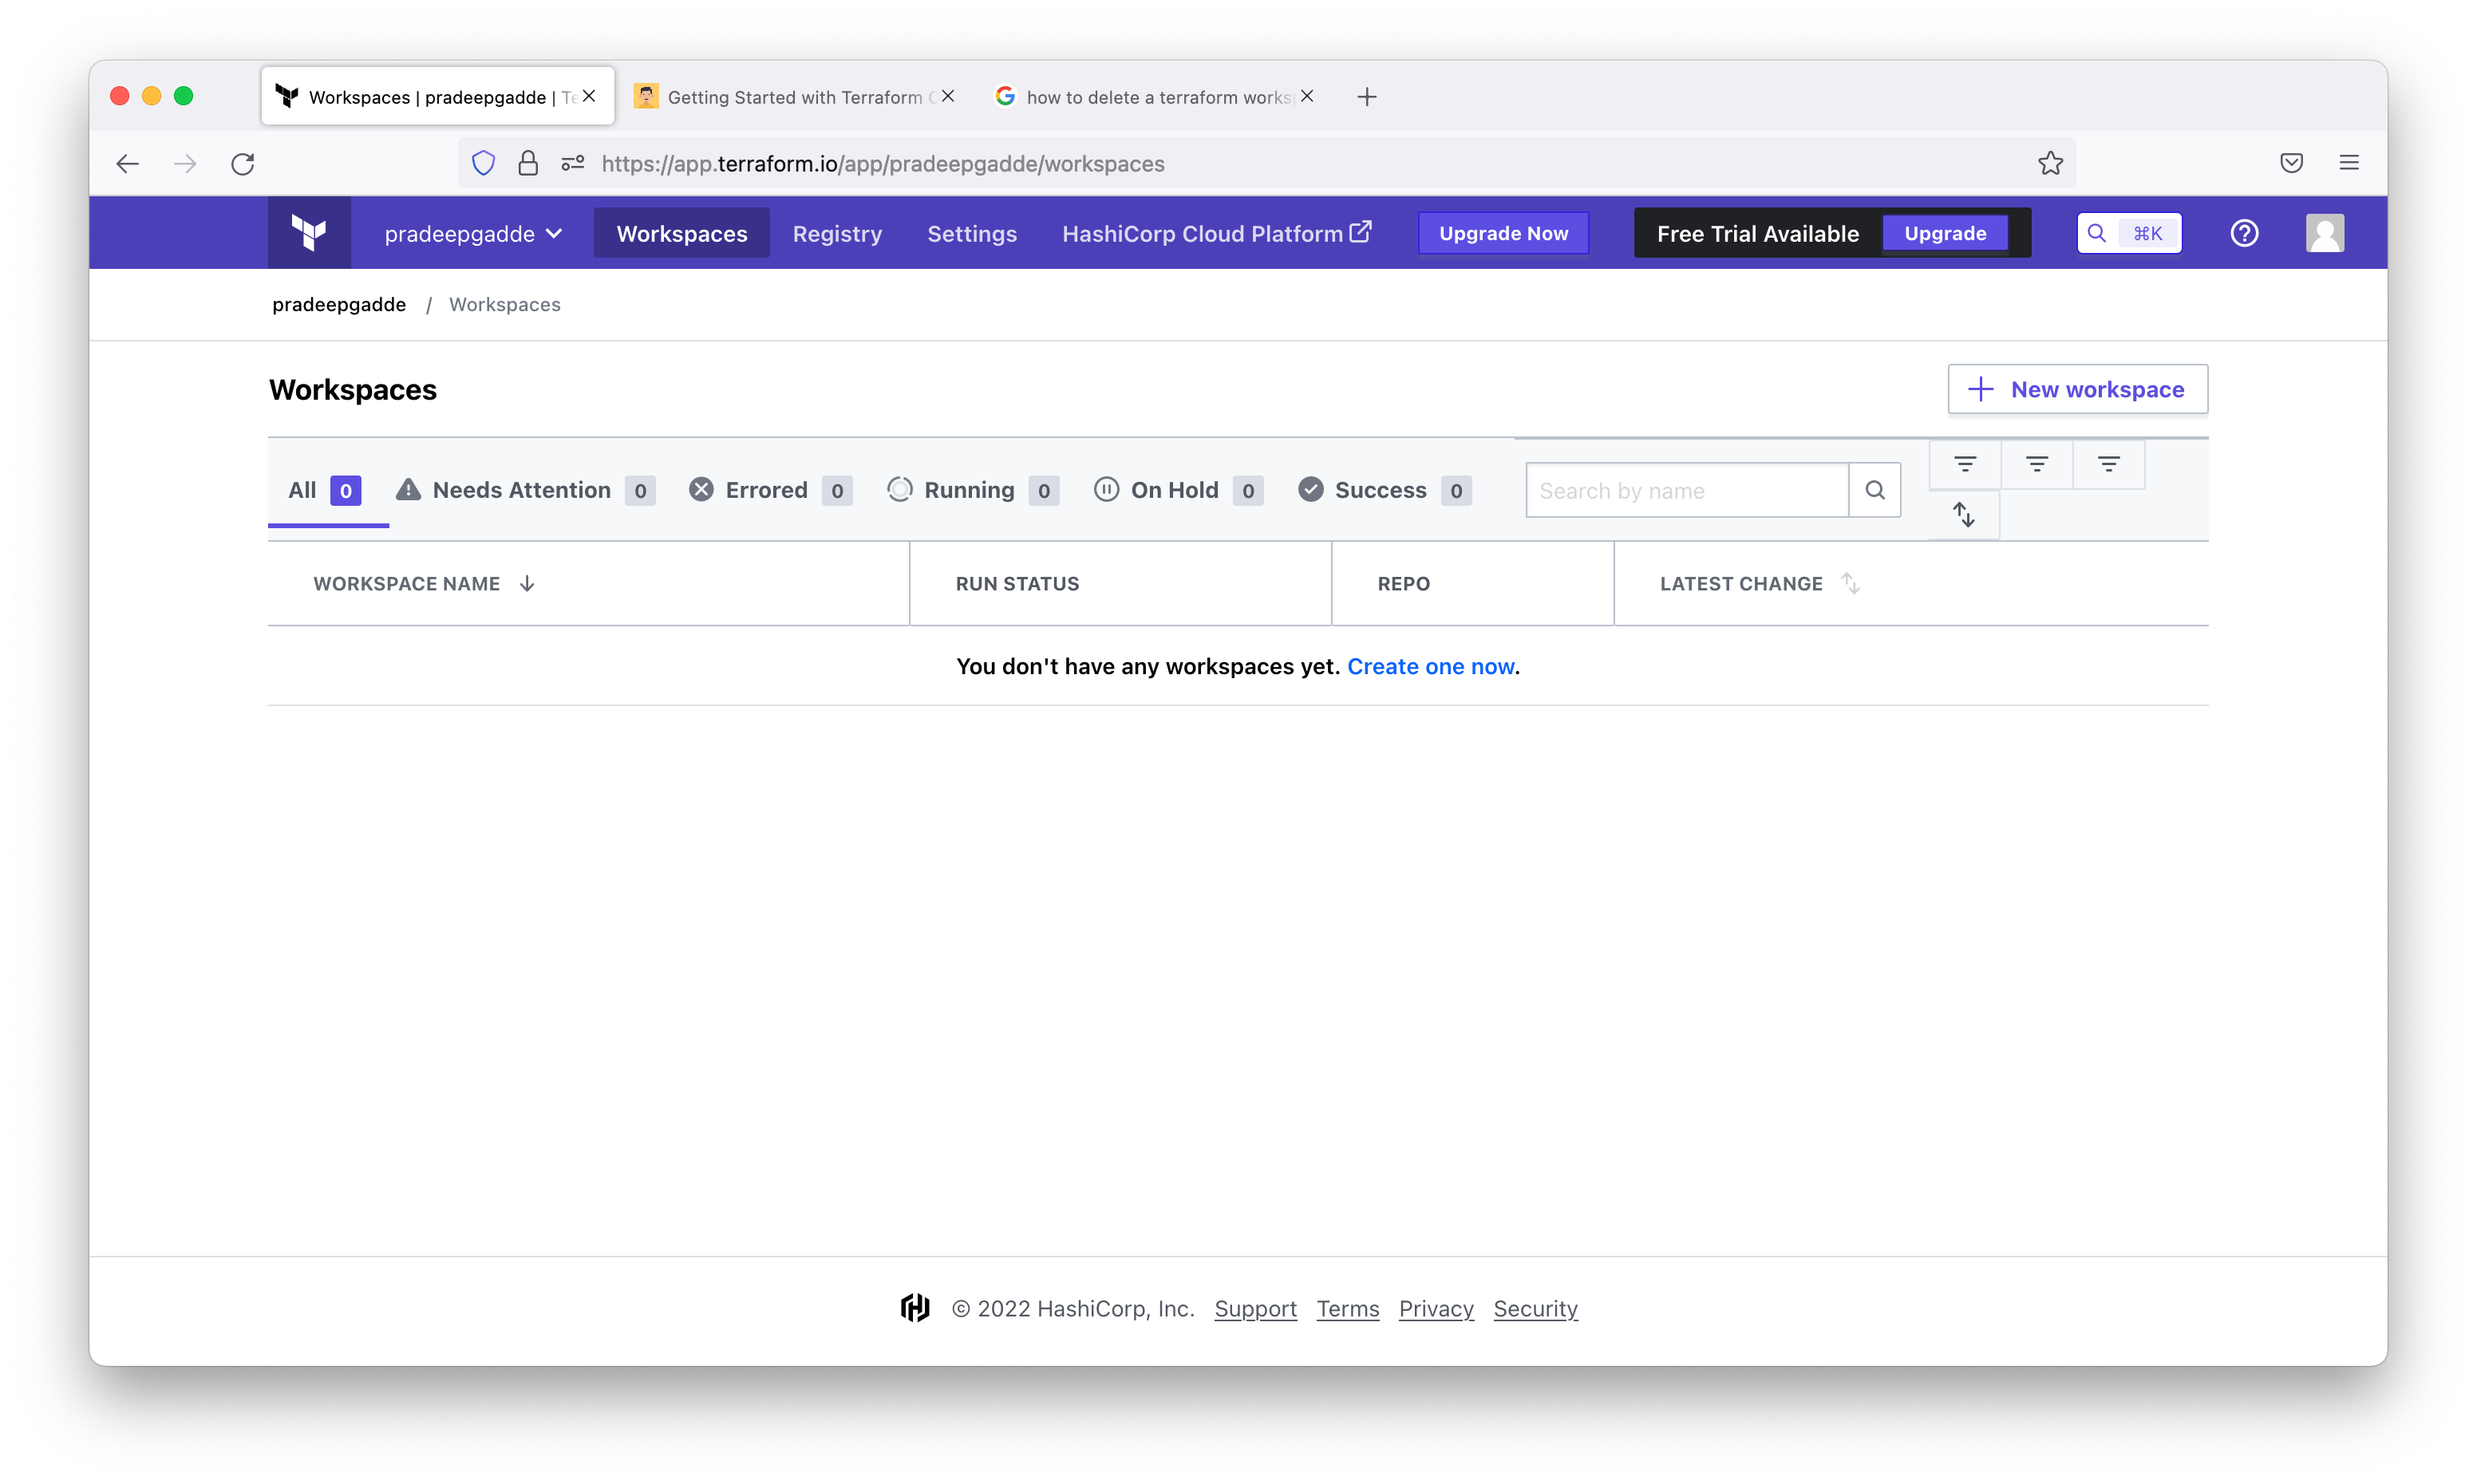
Task: Open the Registry nav item
Action: [837, 233]
